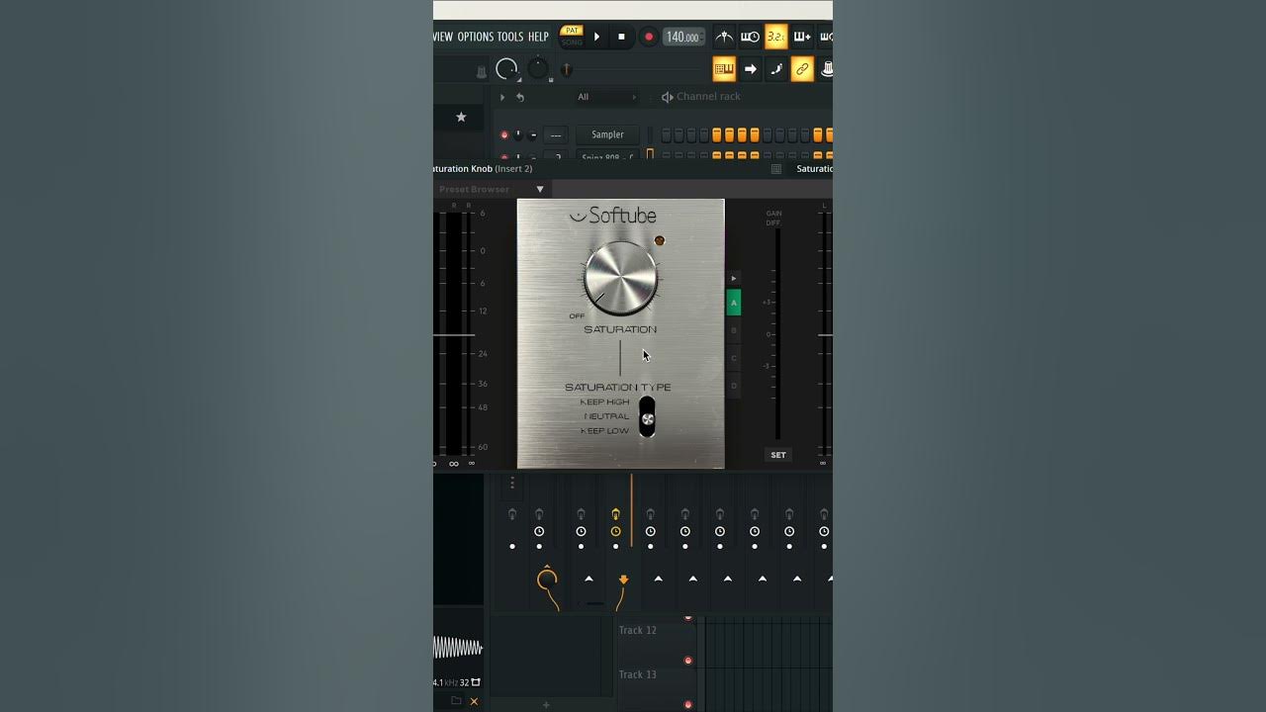Click the red Record button
Image resolution: width=1266 pixels, height=712 pixels.
click(649, 37)
